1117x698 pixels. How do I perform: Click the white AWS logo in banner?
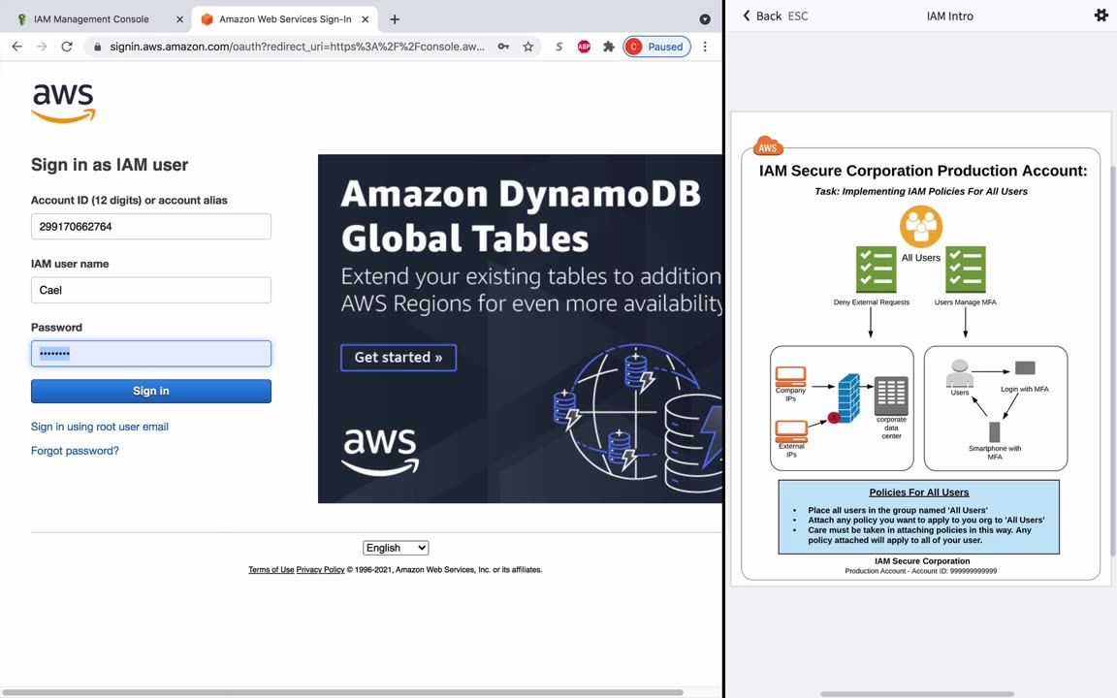click(x=380, y=451)
